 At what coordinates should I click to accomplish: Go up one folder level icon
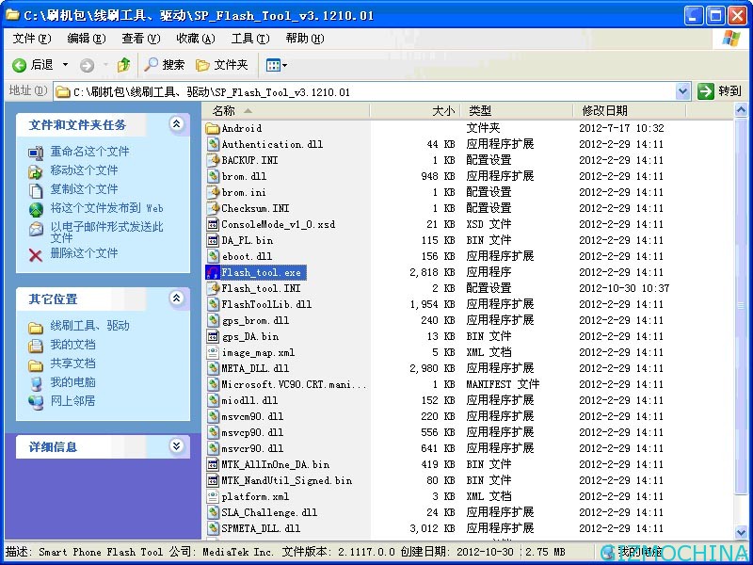coord(124,65)
